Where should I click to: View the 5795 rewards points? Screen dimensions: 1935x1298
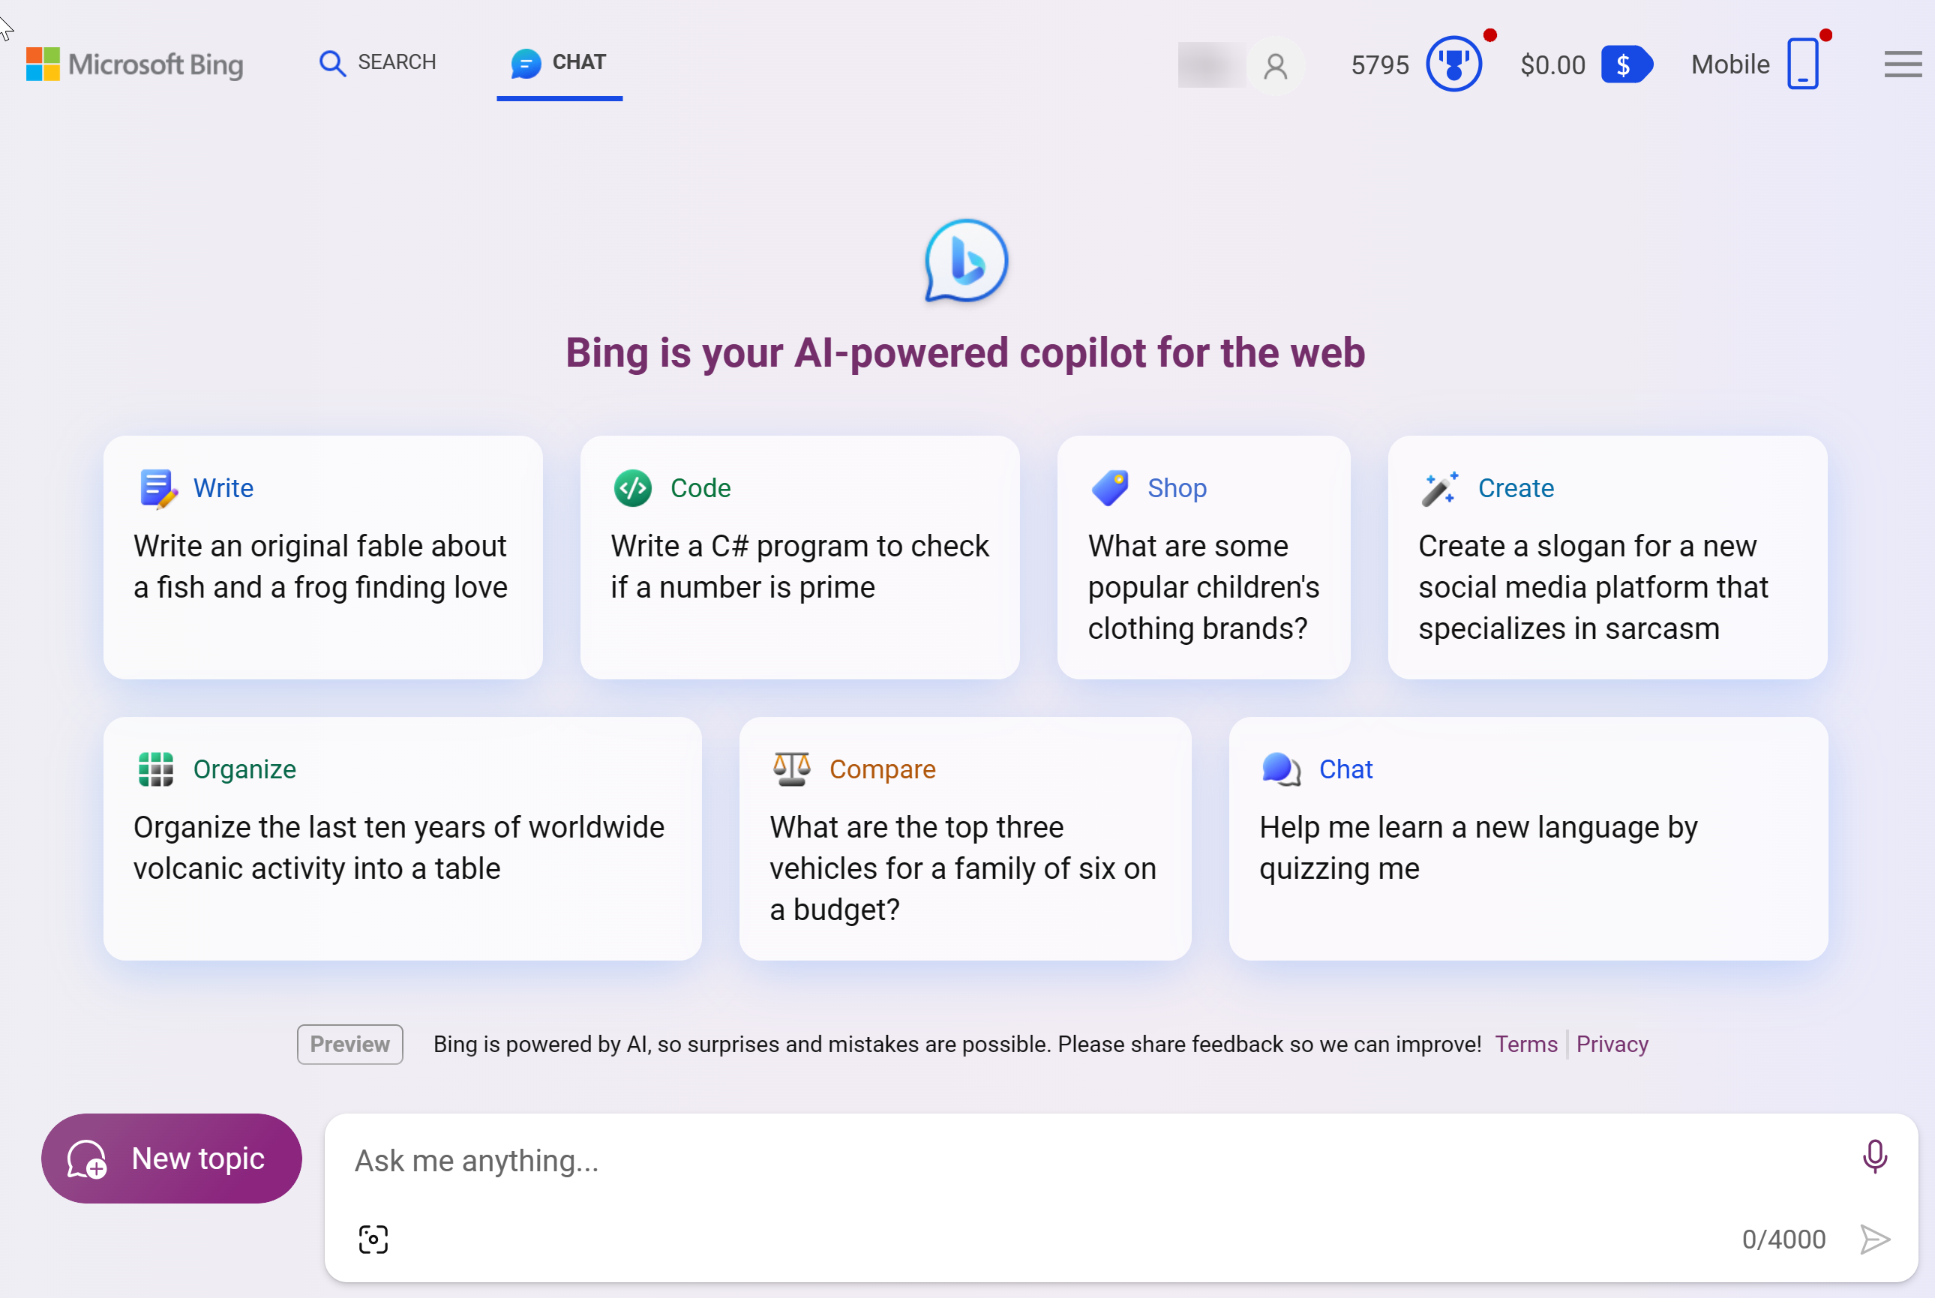tap(1379, 64)
